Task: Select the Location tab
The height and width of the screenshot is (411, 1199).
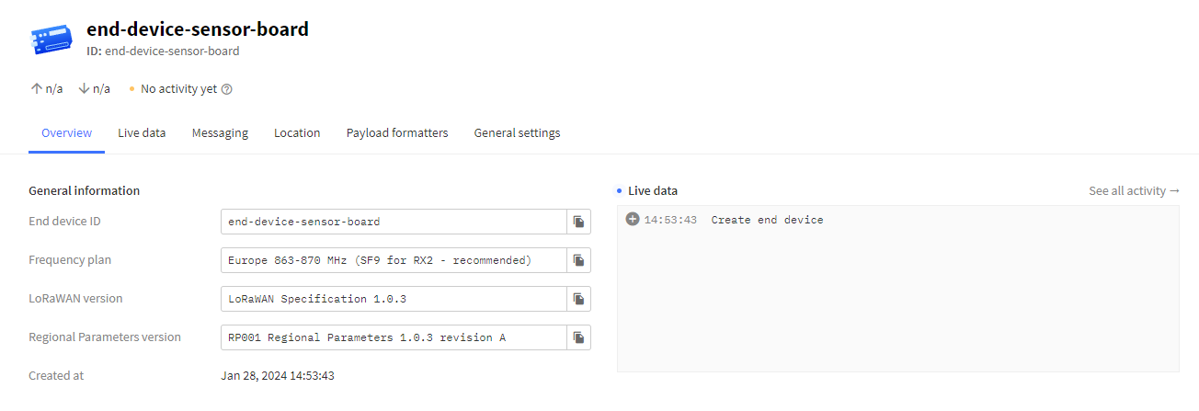Action: coord(297,133)
